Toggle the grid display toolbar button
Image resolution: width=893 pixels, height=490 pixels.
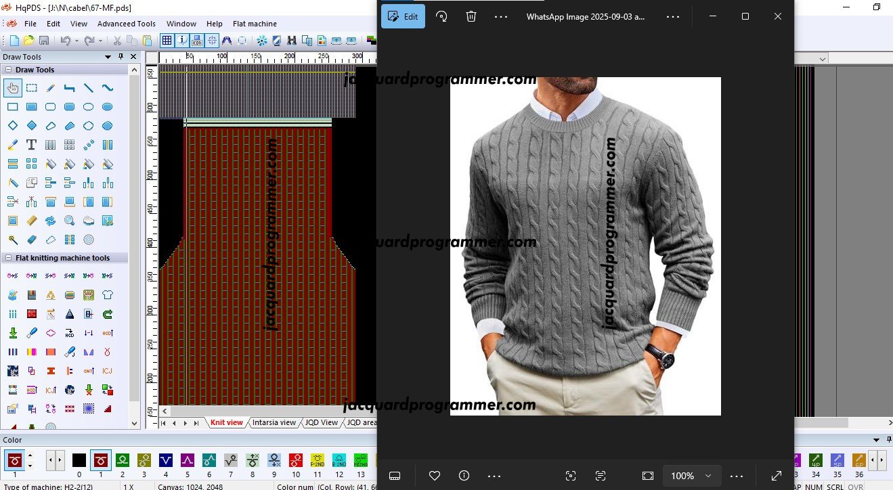[x=167, y=41]
